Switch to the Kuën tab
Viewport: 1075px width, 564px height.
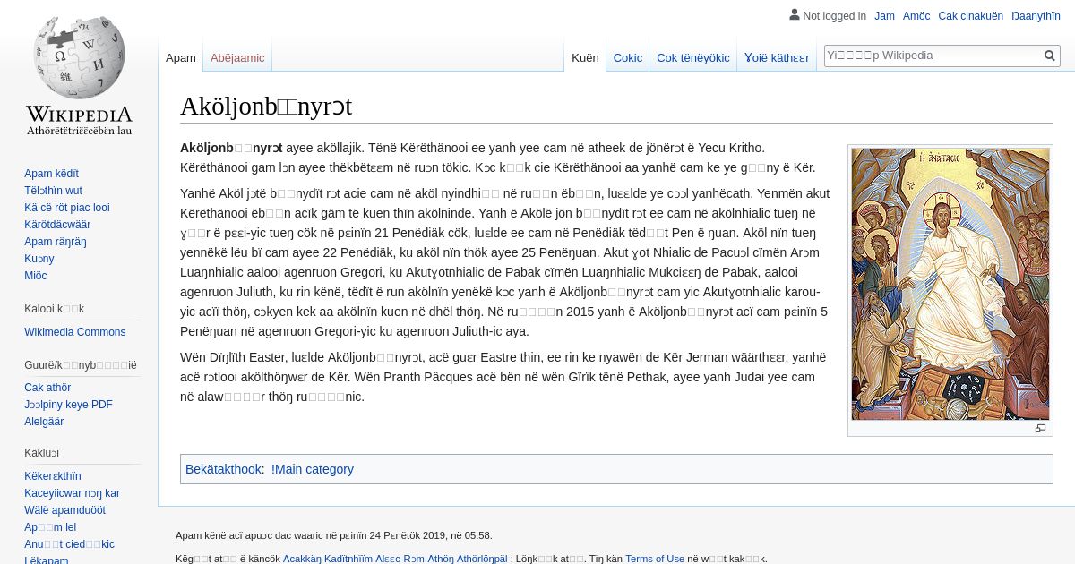tap(585, 57)
